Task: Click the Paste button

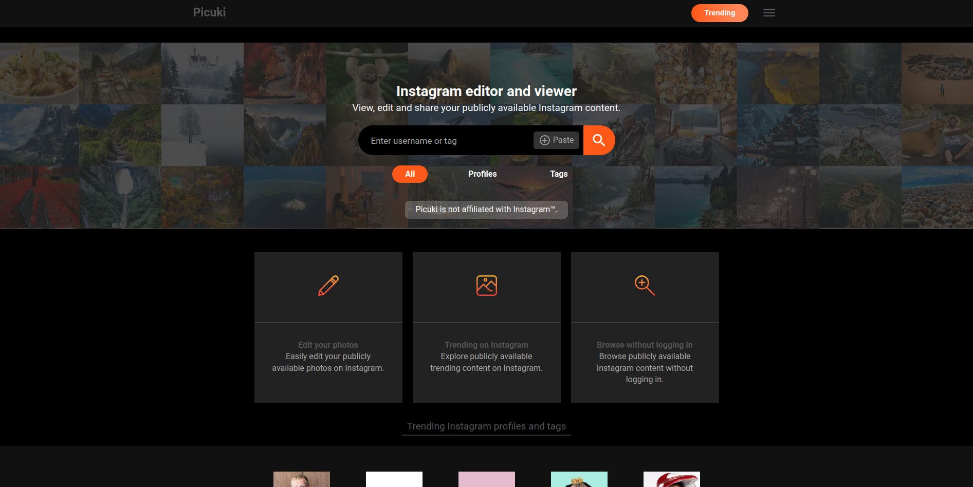Action: pyautogui.click(x=557, y=140)
